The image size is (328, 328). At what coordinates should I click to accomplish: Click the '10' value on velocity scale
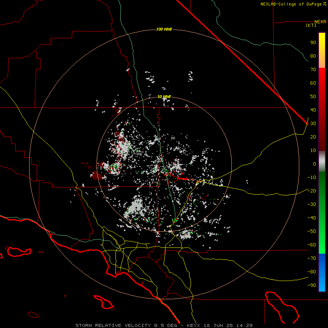coord(313,151)
